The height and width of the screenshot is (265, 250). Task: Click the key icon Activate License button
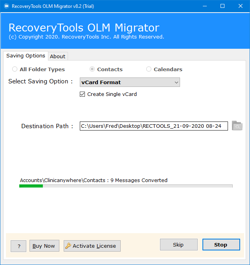tap(92, 246)
